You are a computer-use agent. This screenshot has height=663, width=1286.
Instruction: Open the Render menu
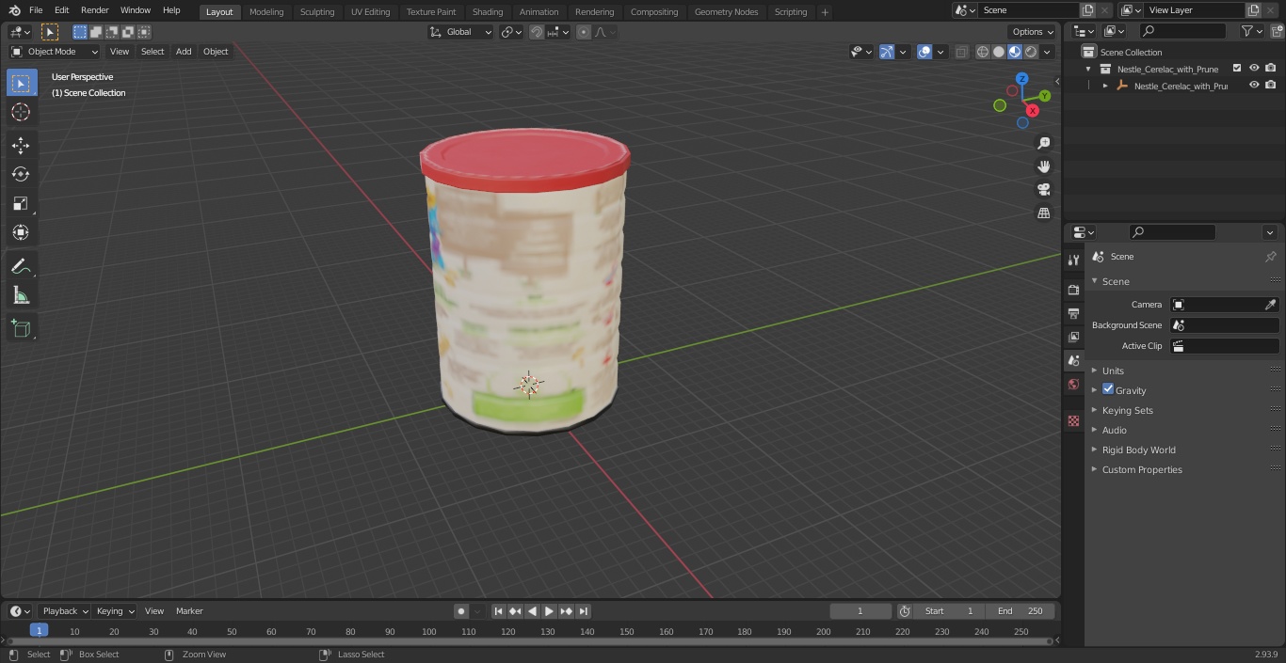[94, 10]
